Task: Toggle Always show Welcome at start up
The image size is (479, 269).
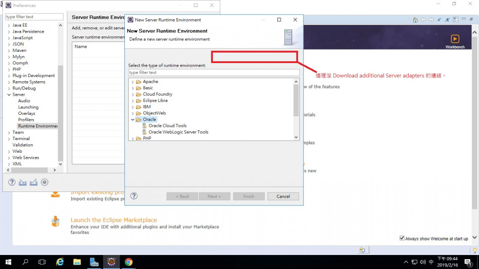Action: coord(402,238)
